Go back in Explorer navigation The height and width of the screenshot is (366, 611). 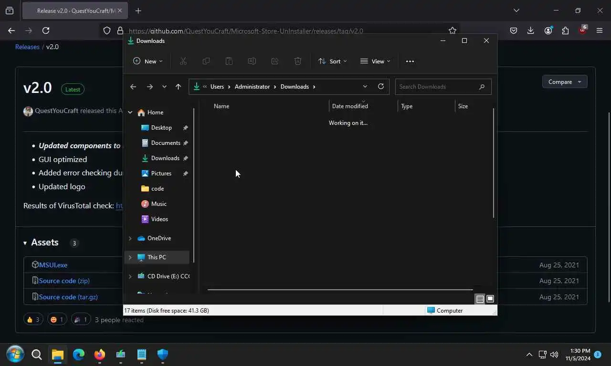[x=133, y=87]
